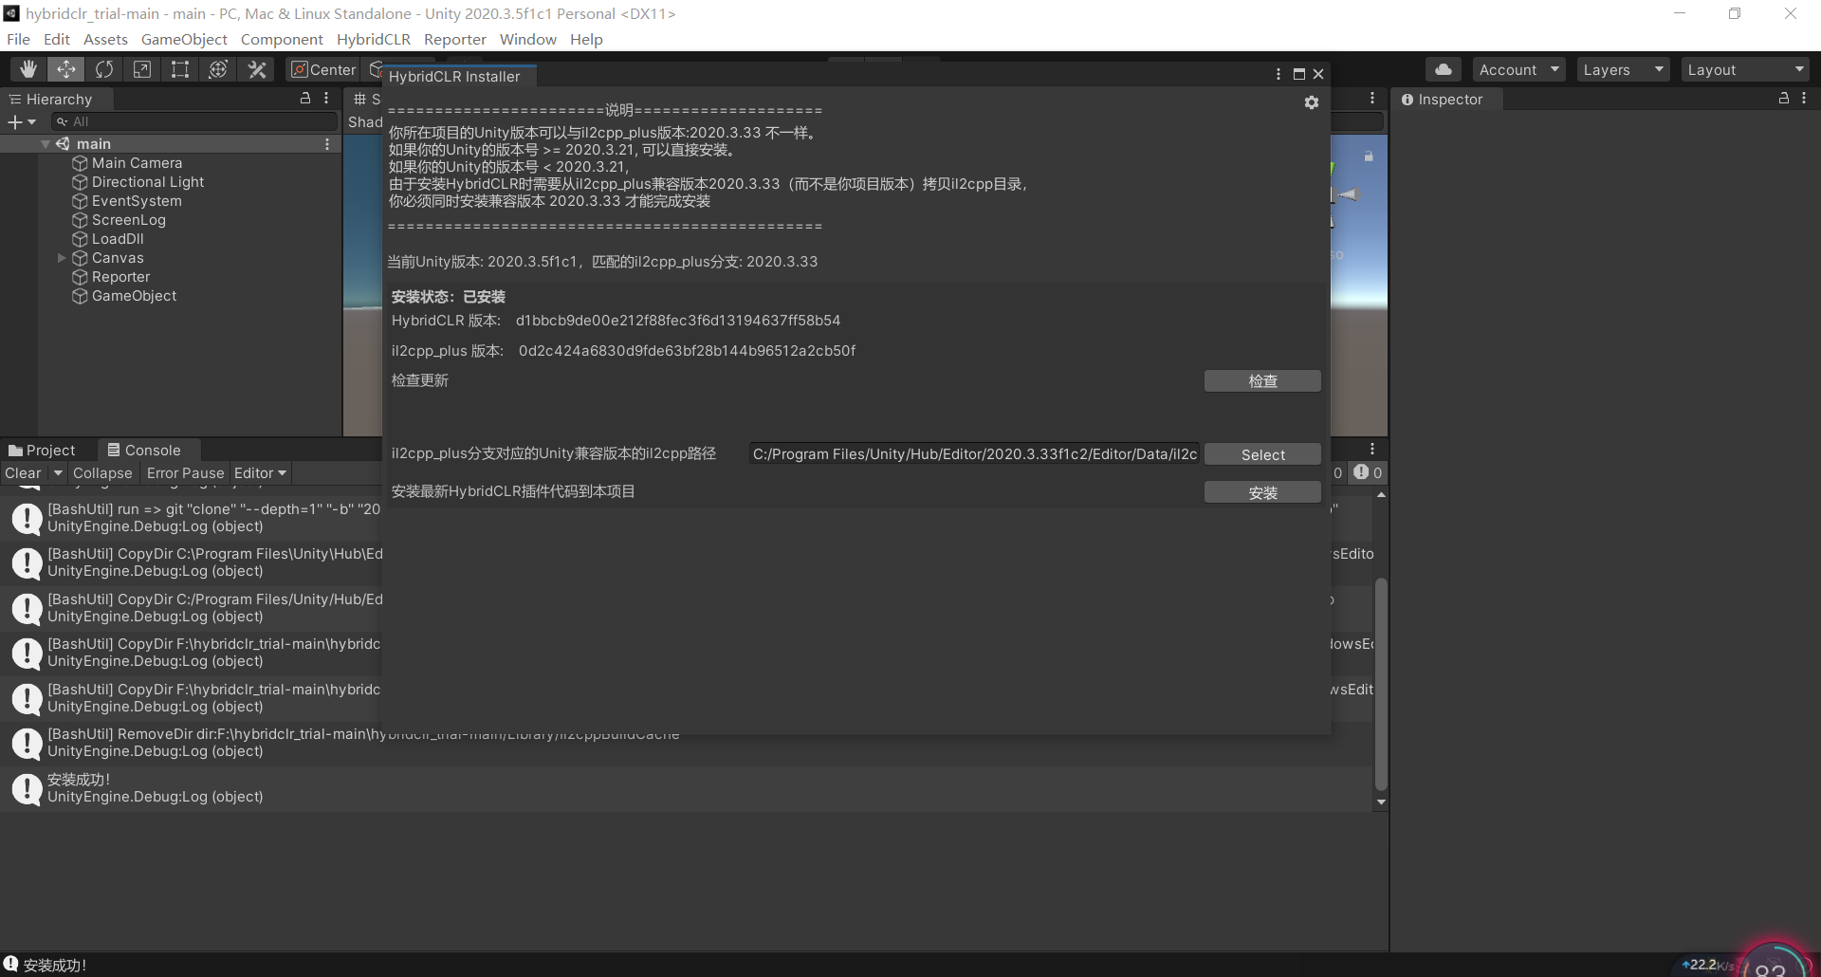Open the Clear options dropdown arrow

pyautogui.click(x=58, y=472)
